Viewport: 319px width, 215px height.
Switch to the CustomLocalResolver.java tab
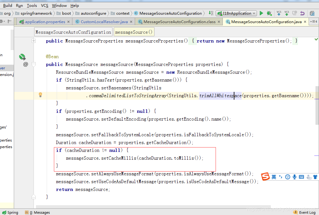tap(104, 22)
